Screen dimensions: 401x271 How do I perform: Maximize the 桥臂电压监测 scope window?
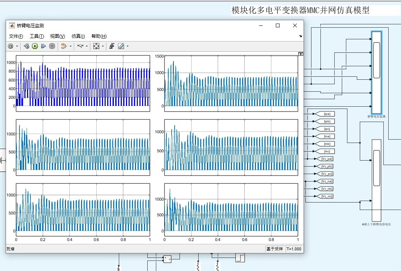(278, 25)
